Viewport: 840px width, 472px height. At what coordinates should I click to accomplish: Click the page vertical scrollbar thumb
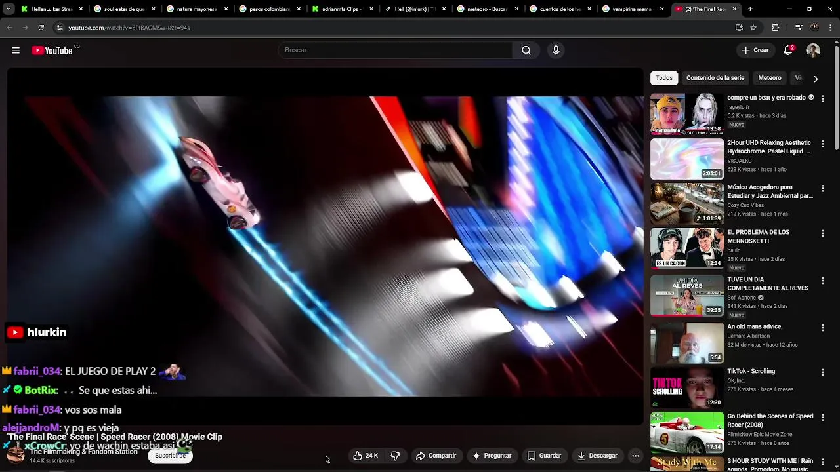click(836, 98)
